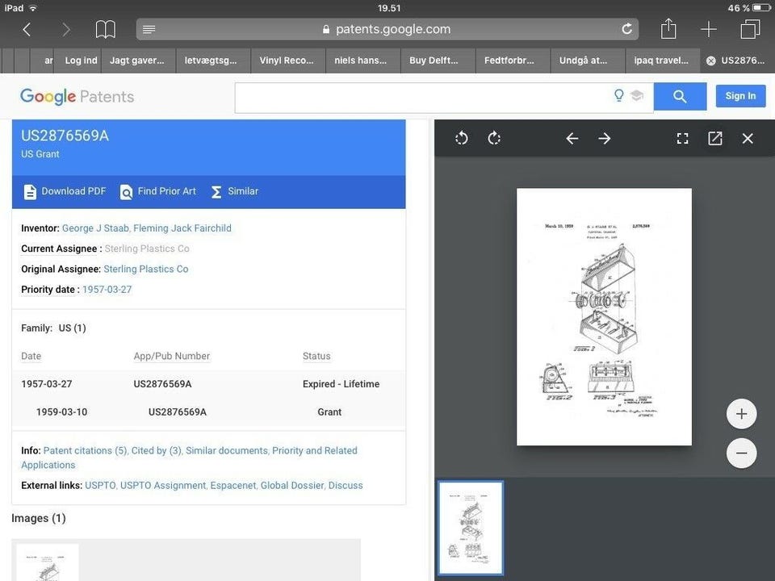
Task: Enter fullscreen image viewer
Action: [682, 138]
